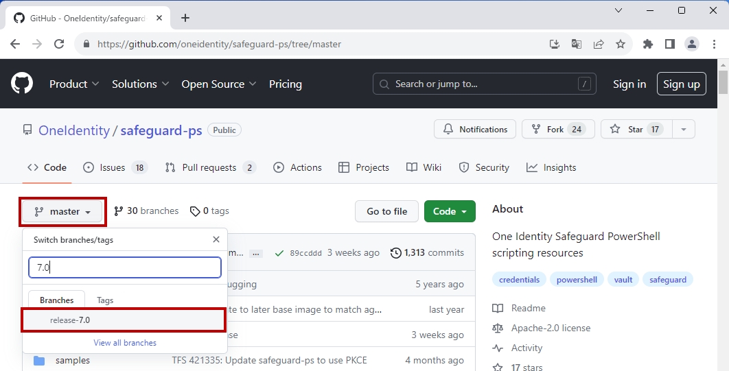Open the Product menu in header
This screenshot has width=729, height=371.
click(x=74, y=84)
